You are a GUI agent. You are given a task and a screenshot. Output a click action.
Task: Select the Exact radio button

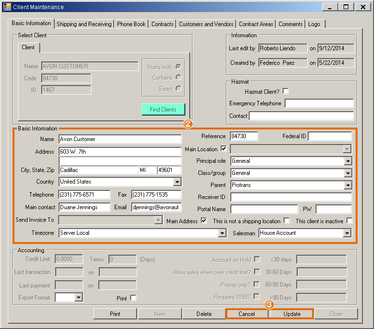[x=178, y=88]
